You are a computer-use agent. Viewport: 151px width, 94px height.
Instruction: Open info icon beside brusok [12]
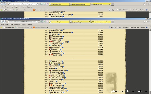(59, 65)
